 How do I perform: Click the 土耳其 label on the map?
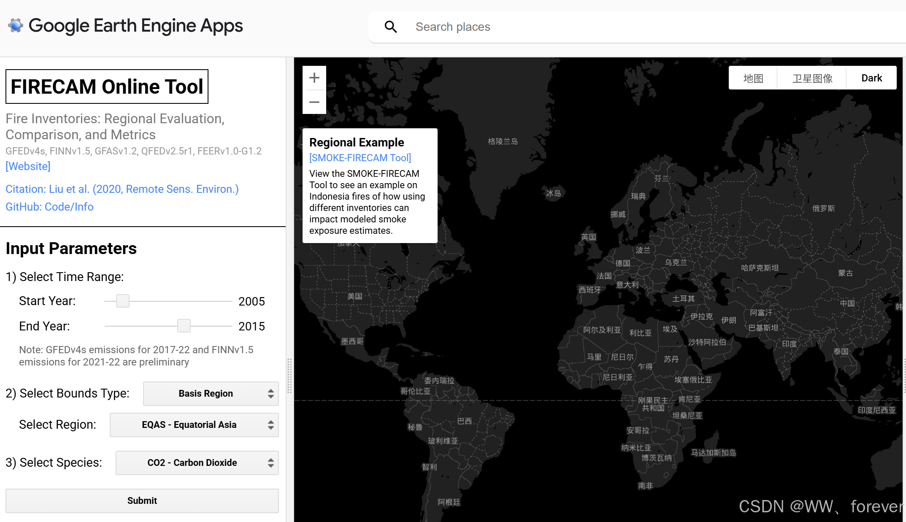pyautogui.click(x=684, y=299)
